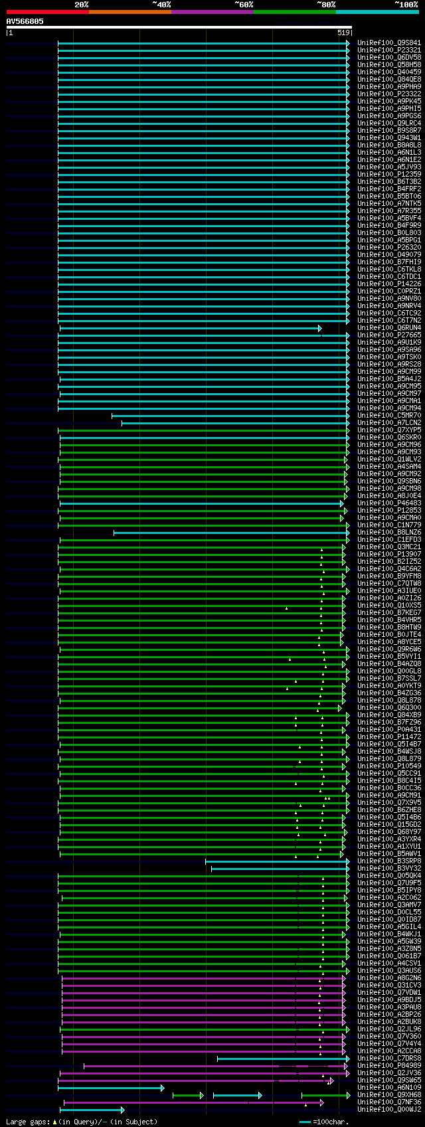Image resolution: width=425 pixels, height=1127 pixels.
Task: Click the cyan alignment bar for P46483
Action: click(x=202, y=503)
